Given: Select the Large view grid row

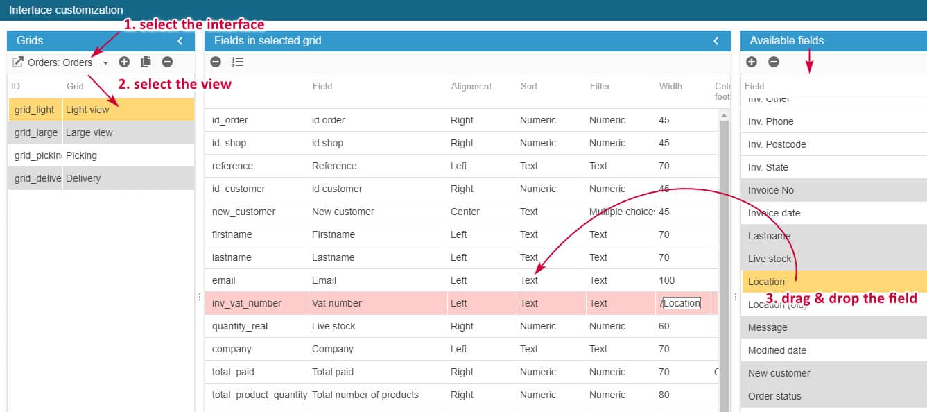Looking at the screenshot, I should point(101,132).
